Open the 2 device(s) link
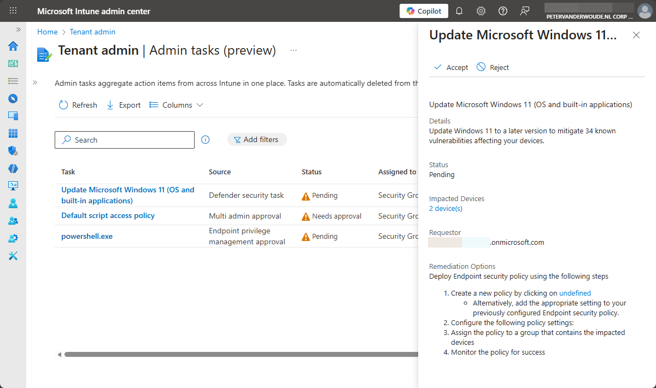Image resolution: width=656 pixels, height=388 pixels. click(446, 208)
